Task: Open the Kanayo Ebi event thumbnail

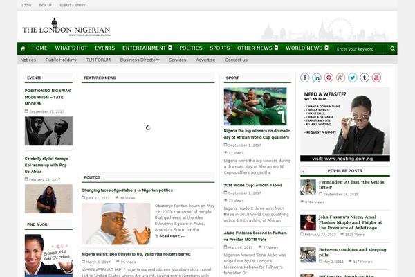Action: pyautogui.click(x=48, y=199)
